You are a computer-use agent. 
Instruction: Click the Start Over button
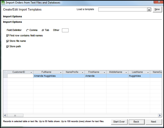[119, 122]
